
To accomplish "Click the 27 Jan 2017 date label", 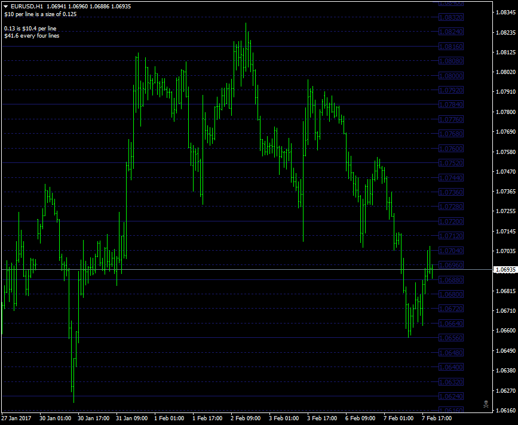I will 17,418.
